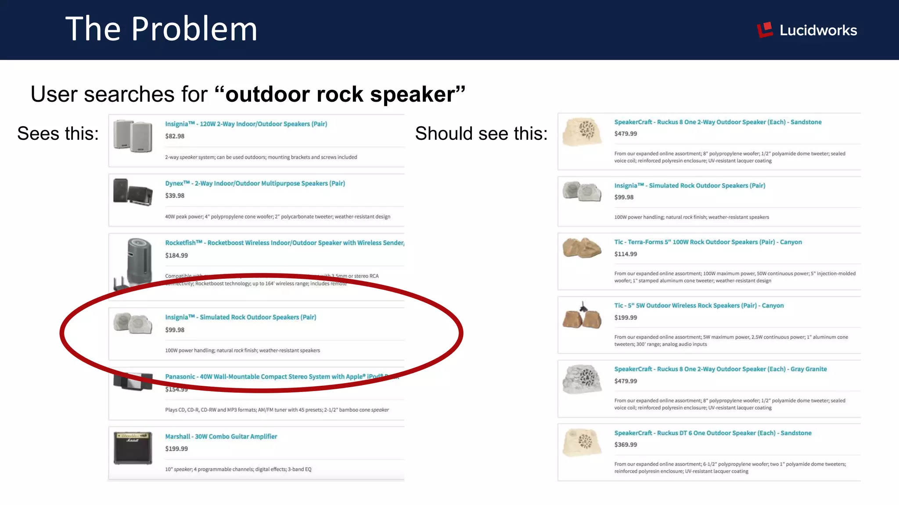Click the Ruckus 8 Gray Granite thumbnail
899x505 pixels.
[x=582, y=380]
